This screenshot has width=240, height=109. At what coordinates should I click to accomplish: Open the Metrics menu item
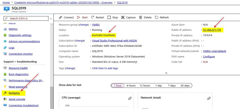13,29
